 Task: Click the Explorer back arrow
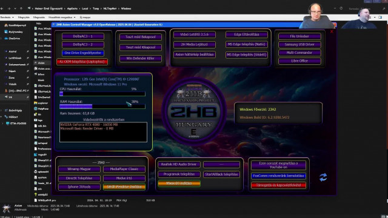(x=2, y=8)
